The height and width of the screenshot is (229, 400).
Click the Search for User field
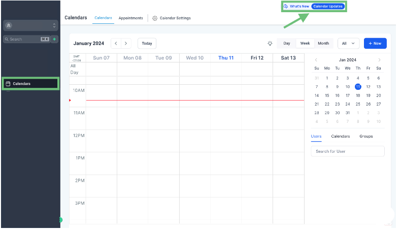[348, 151]
